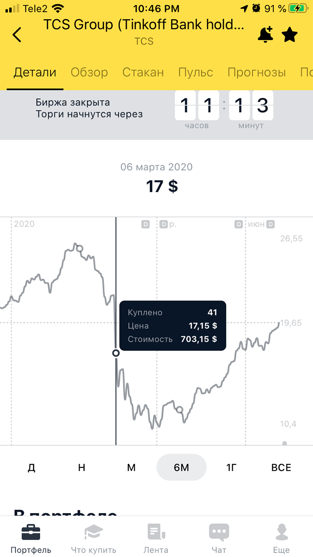Image resolution: width=313 pixels, height=557 pixels.
Task: Select the 1Г one-year chart range
Action: tap(231, 467)
